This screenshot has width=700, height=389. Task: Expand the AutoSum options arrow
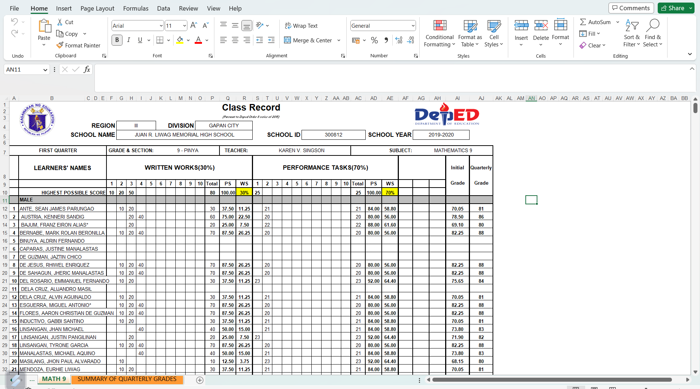click(618, 22)
